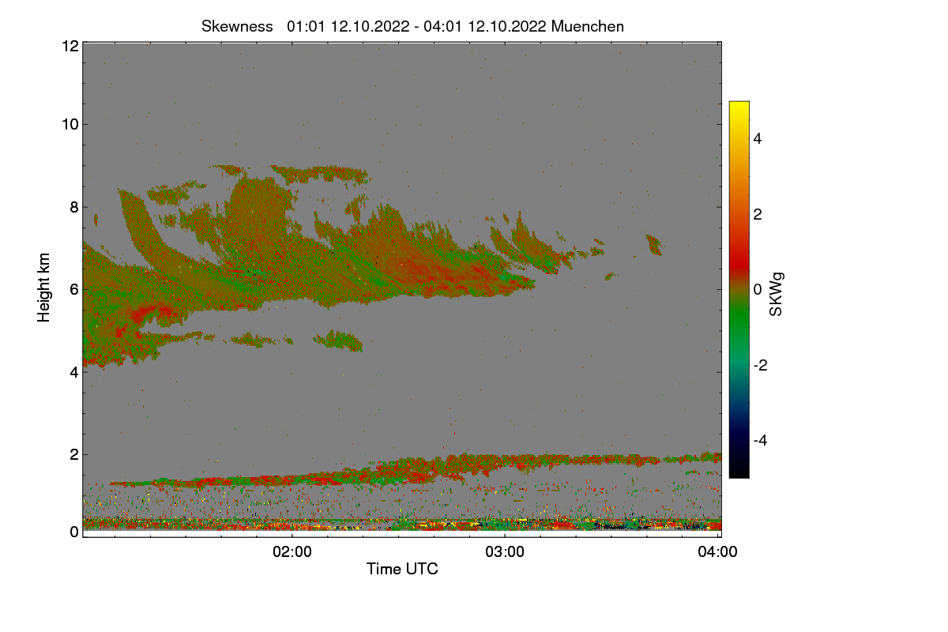The height and width of the screenshot is (632, 948).
Task: Click the 03:00 time tick label
Action: [505, 552]
